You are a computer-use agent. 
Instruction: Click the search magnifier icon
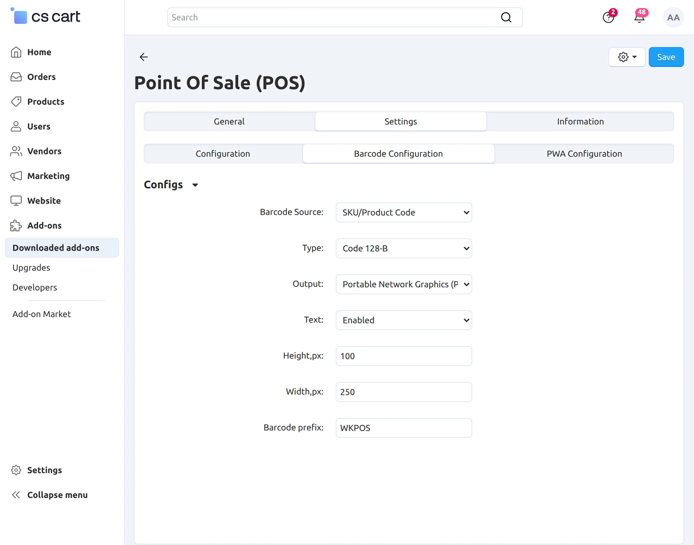pos(506,17)
